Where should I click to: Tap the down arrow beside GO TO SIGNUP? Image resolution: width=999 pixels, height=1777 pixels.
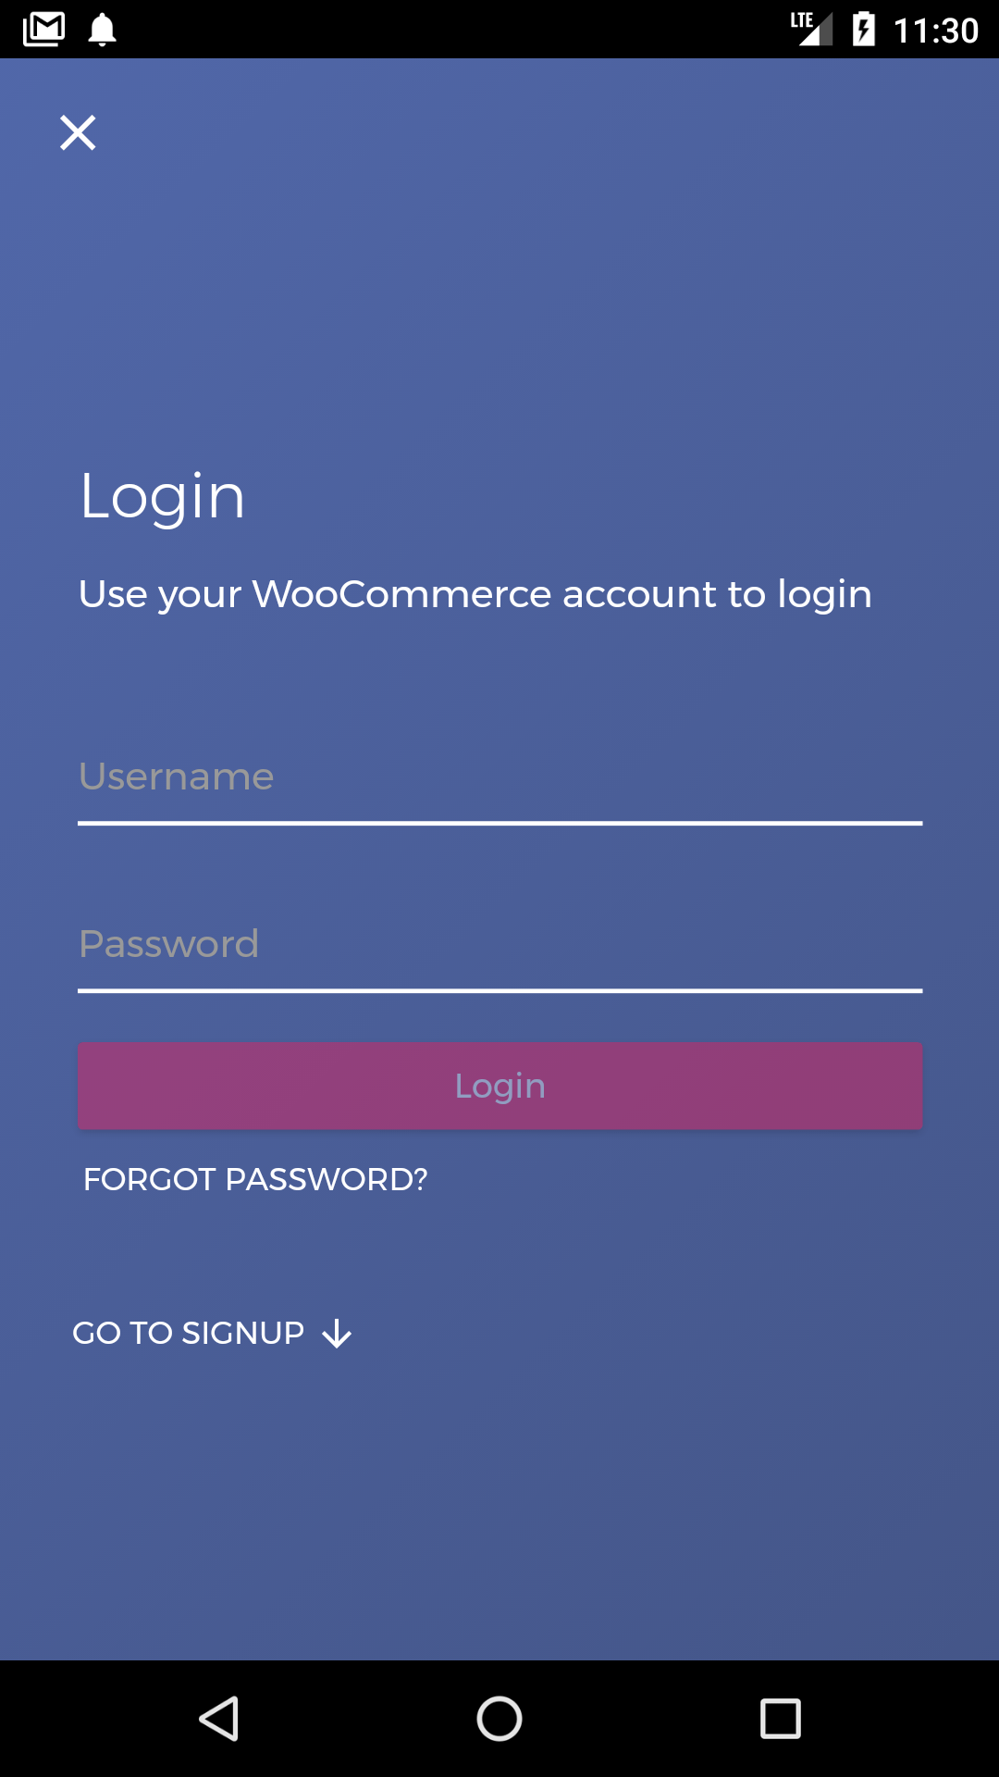(x=337, y=1334)
